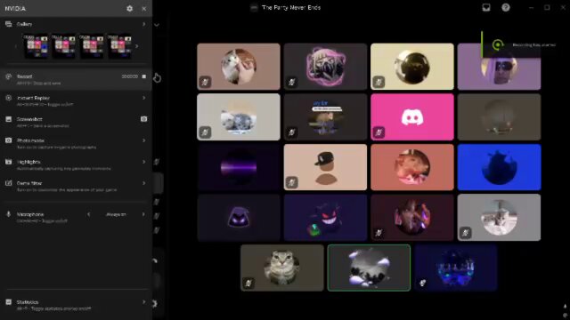Show next Gallery thumbnails arrow
The width and height of the screenshot is (570, 320).
pyautogui.click(x=136, y=46)
